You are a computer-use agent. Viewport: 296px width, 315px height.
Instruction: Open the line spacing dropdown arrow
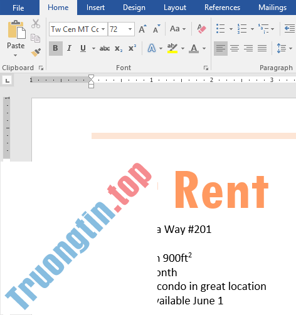click(x=290, y=48)
